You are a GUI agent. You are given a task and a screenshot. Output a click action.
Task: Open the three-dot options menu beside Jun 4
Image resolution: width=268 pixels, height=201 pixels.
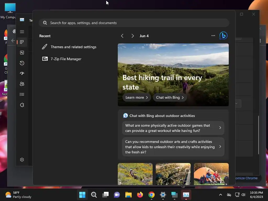tap(213, 36)
